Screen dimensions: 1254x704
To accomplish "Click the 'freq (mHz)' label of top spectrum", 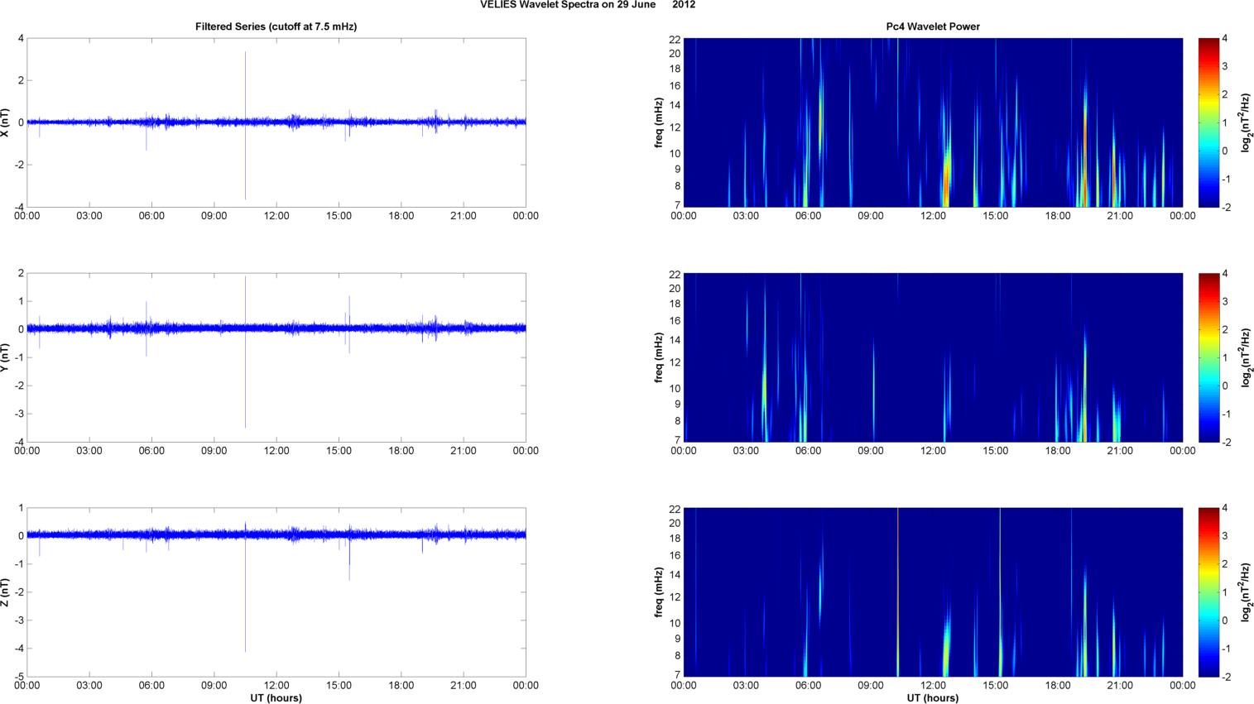I will point(659,122).
